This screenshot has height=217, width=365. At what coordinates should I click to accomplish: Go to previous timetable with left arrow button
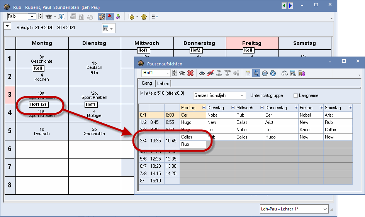coord(284,5)
